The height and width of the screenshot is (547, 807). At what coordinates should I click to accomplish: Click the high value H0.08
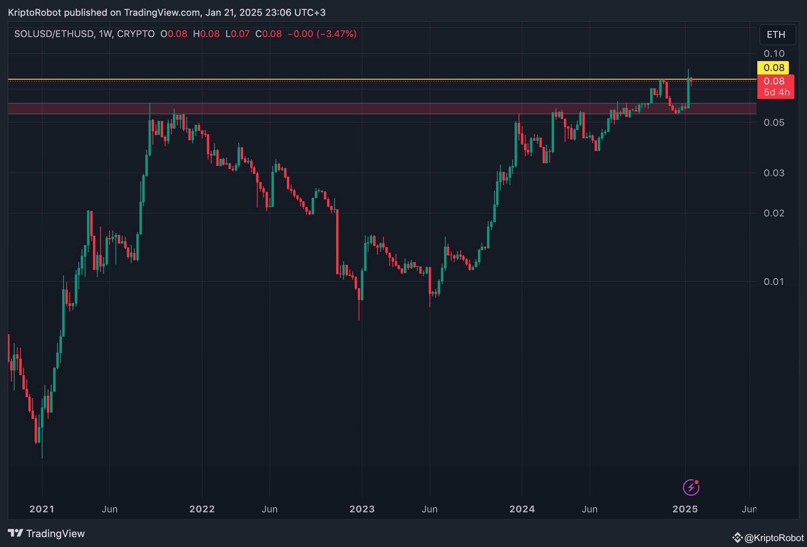(206, 34)
